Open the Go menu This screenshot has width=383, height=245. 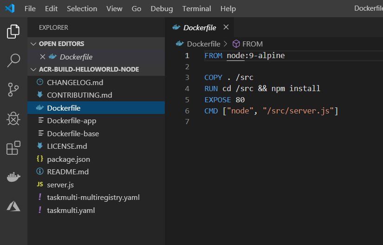pos(136,8)
